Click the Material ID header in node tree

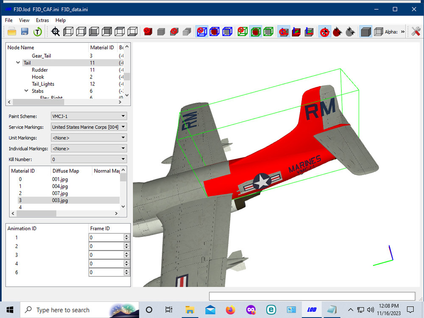click(103, 47)
